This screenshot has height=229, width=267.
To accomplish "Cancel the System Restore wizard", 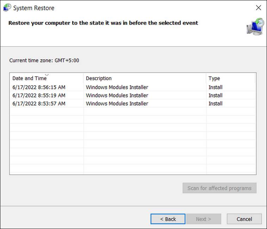I will point(244,219).
